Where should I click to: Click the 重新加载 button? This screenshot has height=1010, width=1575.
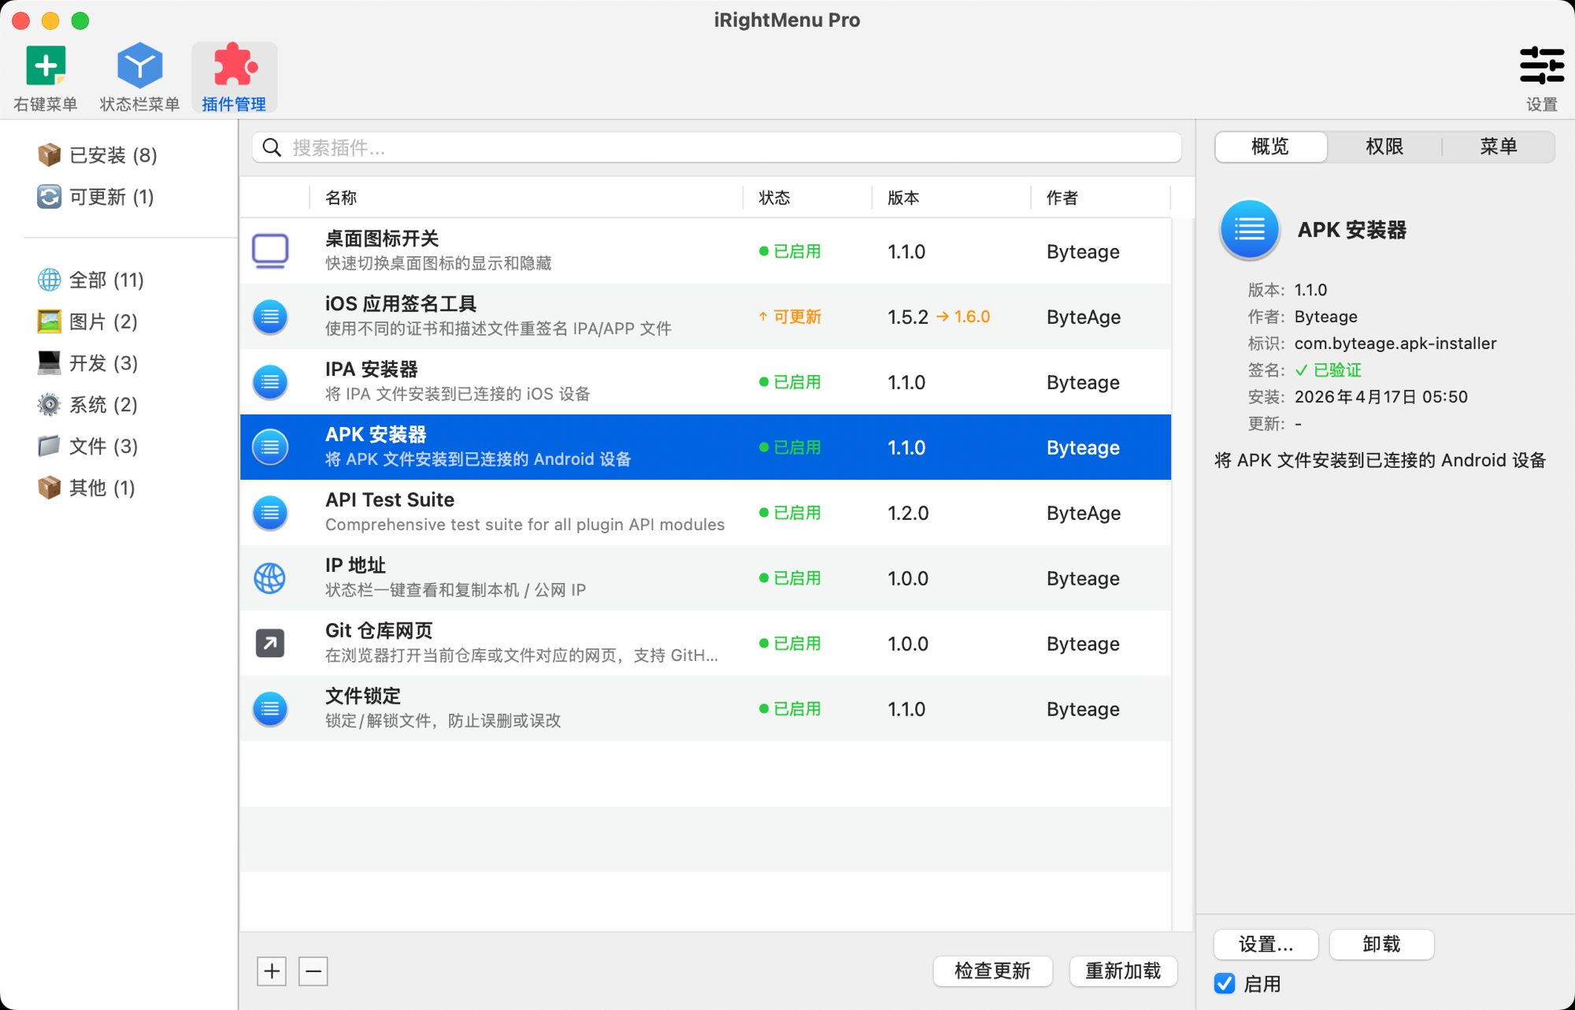[x=1123, y=971]
